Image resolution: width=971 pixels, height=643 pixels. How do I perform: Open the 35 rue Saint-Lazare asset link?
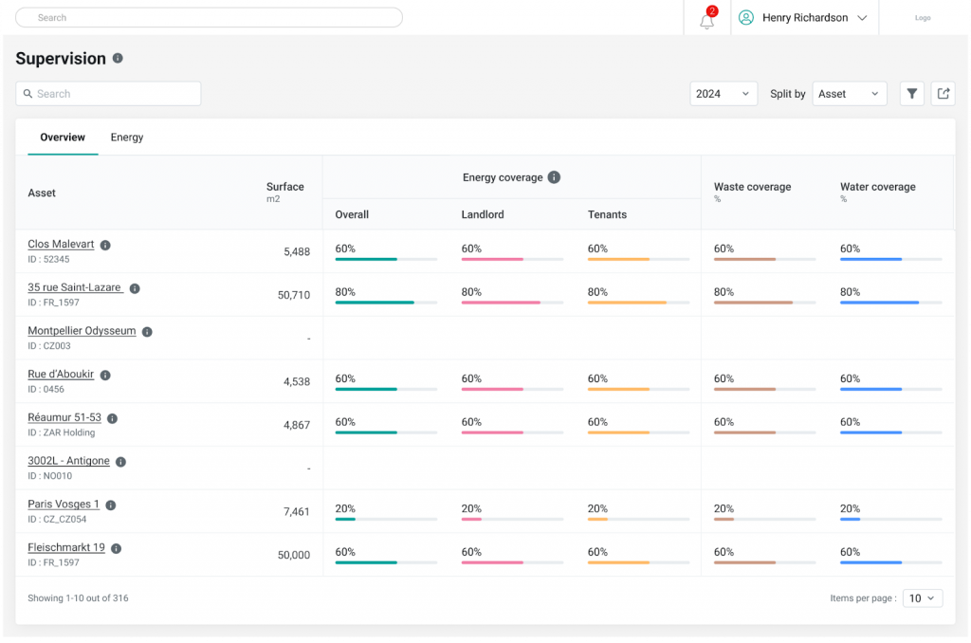click(75, 287)
